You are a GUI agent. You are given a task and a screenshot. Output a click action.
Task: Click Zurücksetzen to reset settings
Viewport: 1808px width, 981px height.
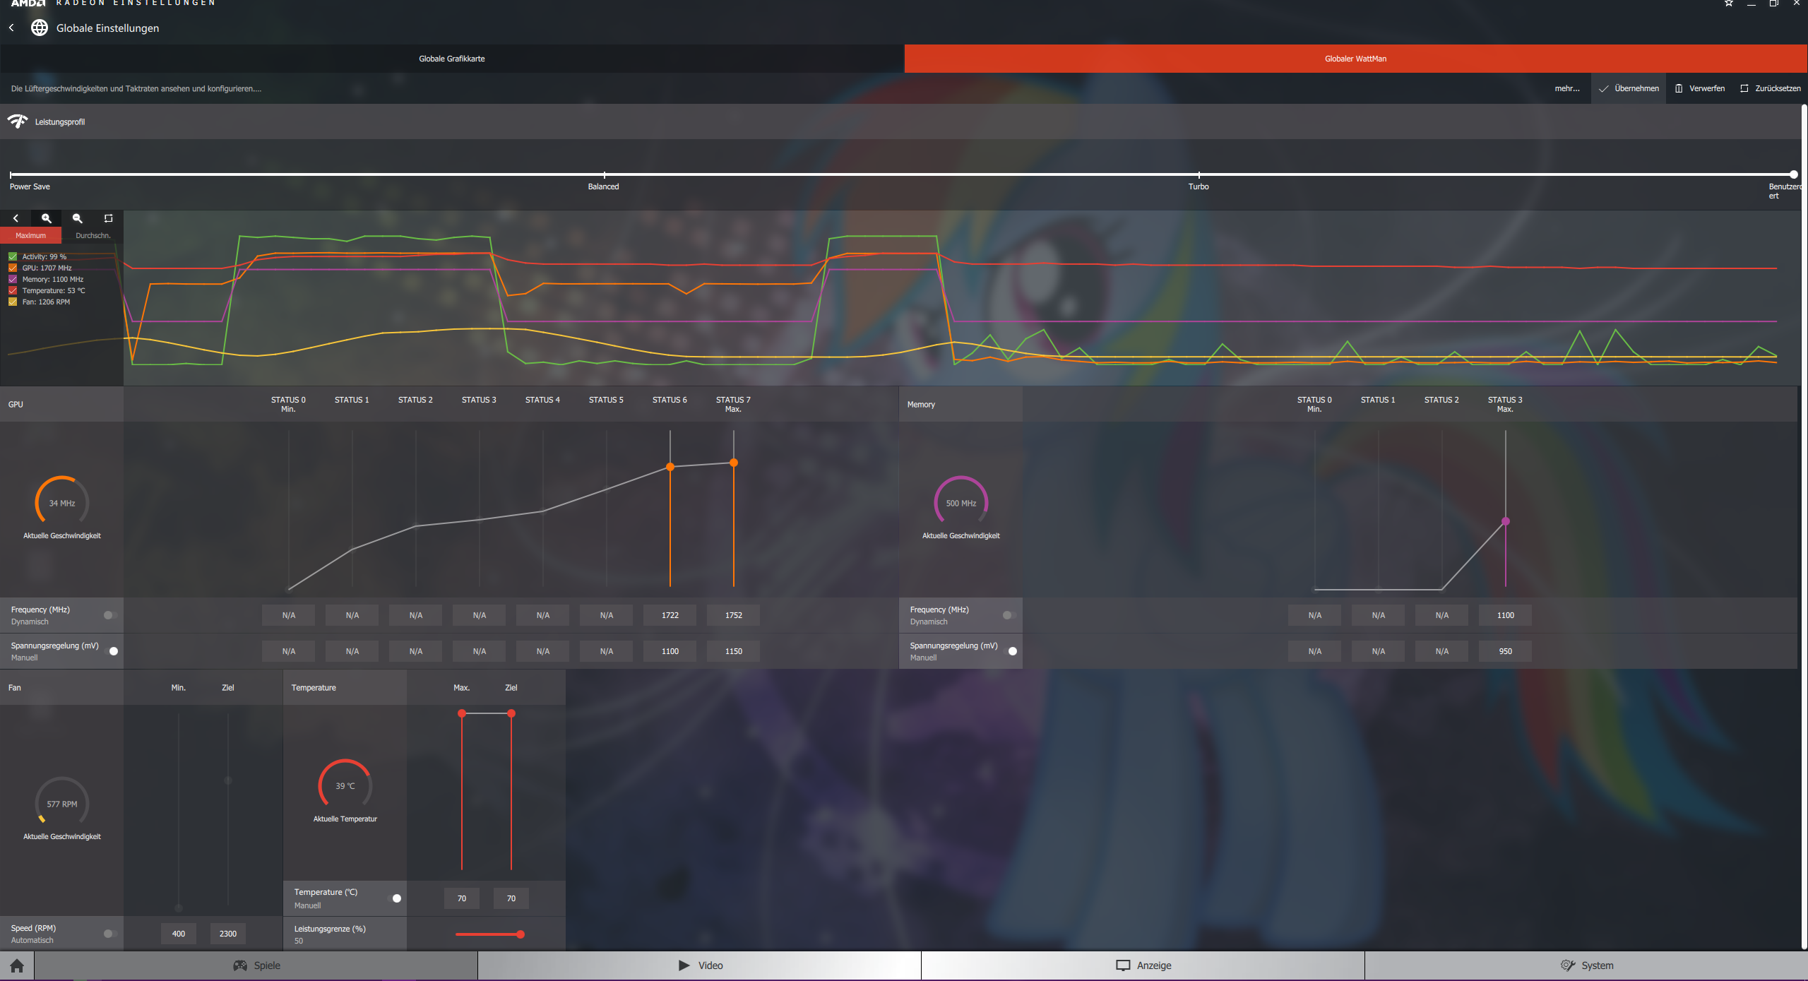(1770, 88)
